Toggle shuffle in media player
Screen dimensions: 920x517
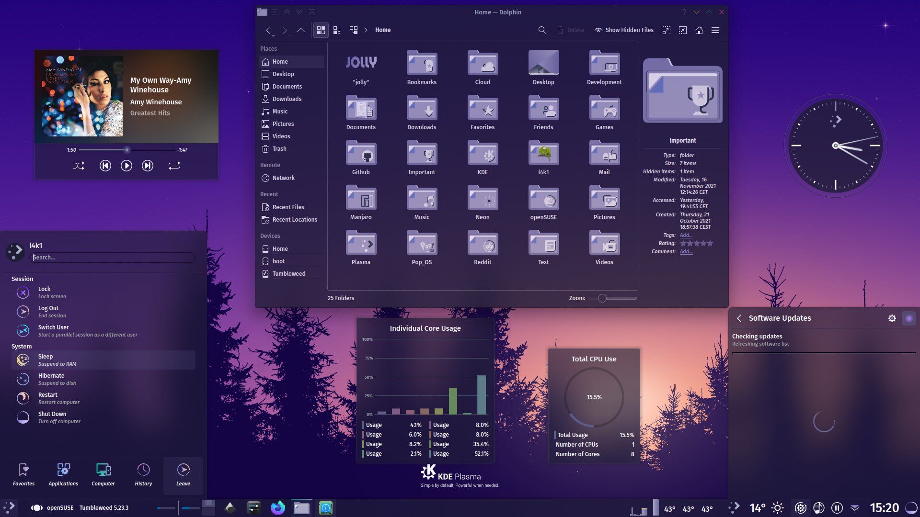click(79, 166)
